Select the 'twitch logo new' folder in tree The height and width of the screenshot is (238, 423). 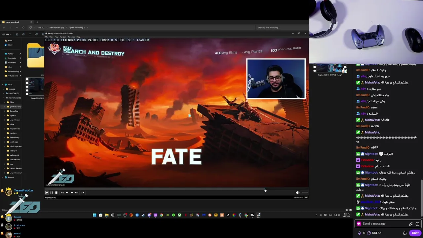(x=14, y=146)
